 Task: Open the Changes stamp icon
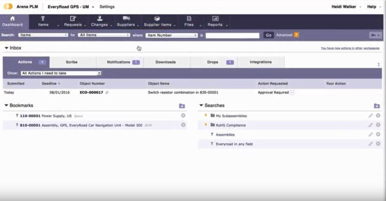tap(100, 19)
